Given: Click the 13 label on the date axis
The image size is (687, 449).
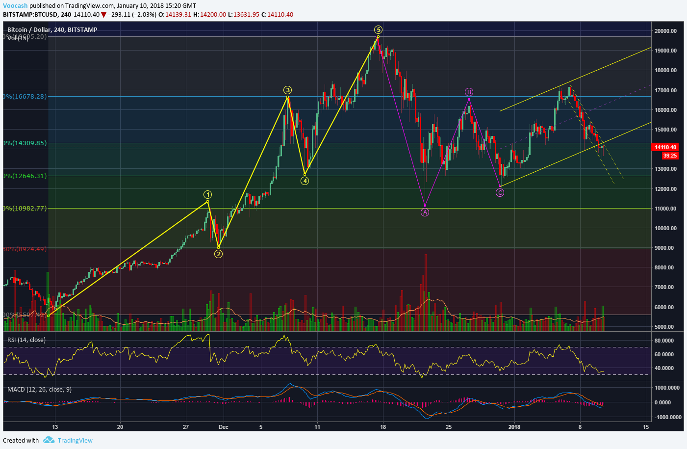Looking at the screenshot, I should [55, 427].
